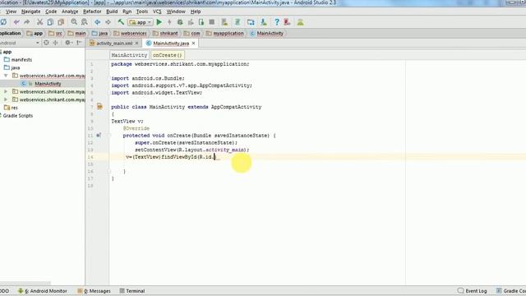This screenshot has height=296, width=526.
Task: Navigate Forward with the right arrow icon
Action: click(108, 22)
